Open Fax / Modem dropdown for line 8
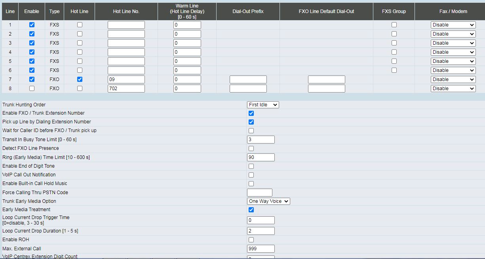 [453, 89]
